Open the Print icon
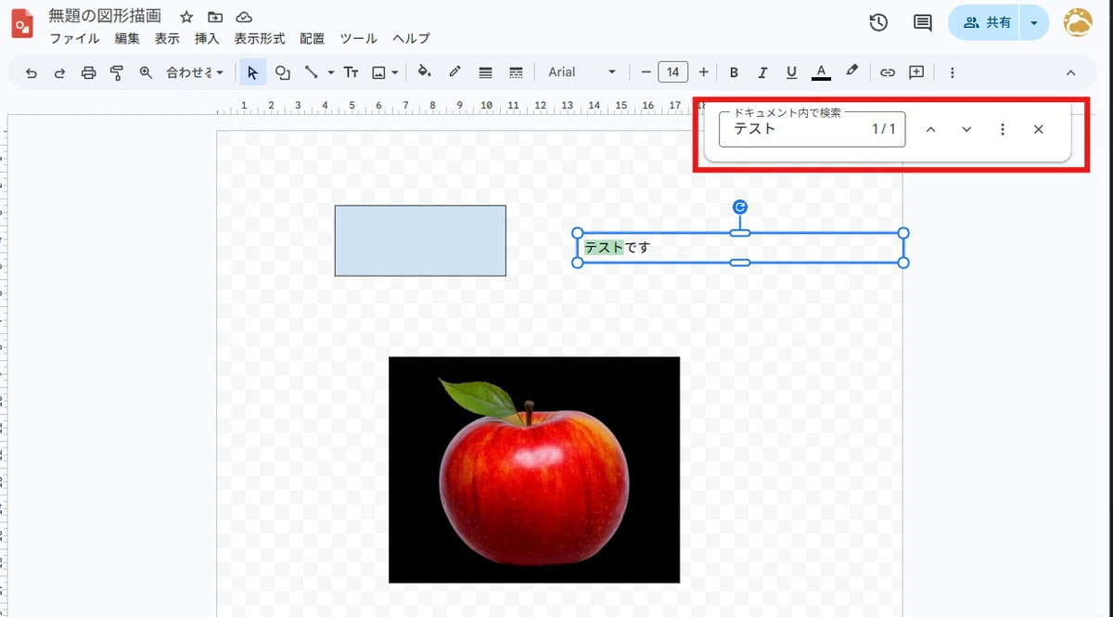 point(88,72)
